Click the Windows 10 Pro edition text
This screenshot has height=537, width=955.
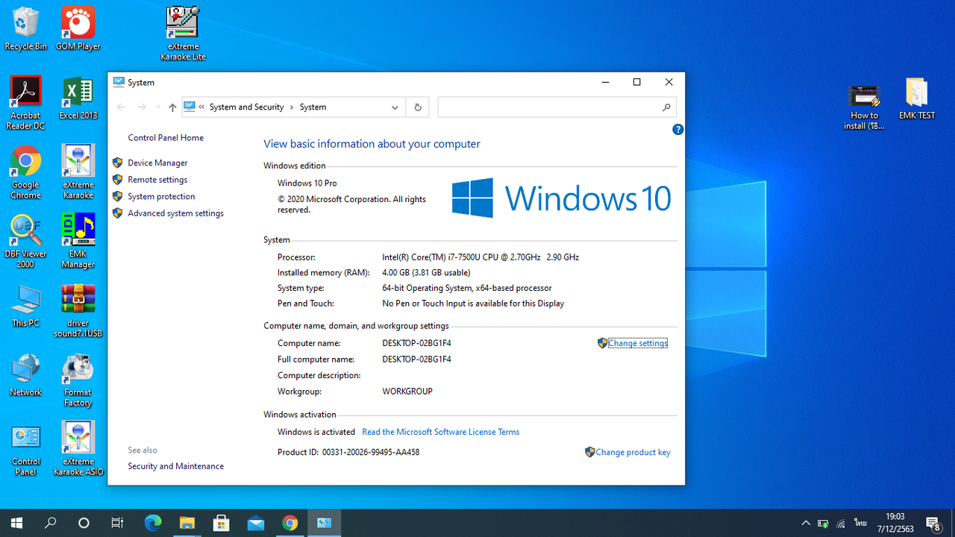[307, 183]
